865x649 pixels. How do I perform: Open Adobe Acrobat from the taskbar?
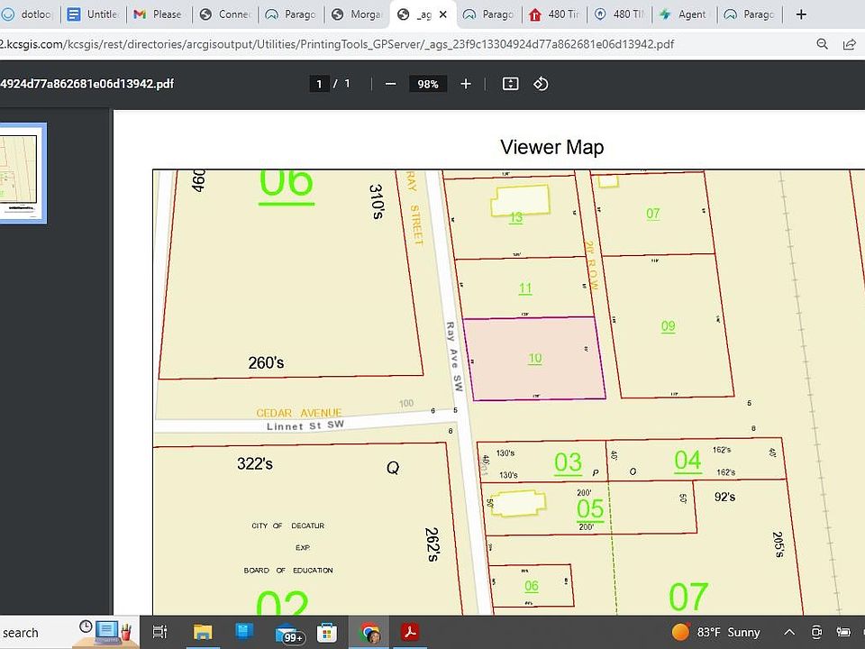410,633
